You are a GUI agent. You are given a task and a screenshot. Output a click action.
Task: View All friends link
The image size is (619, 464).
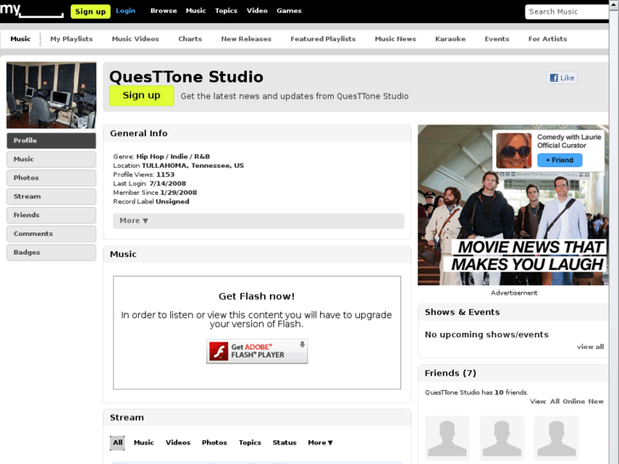[554, 401]
